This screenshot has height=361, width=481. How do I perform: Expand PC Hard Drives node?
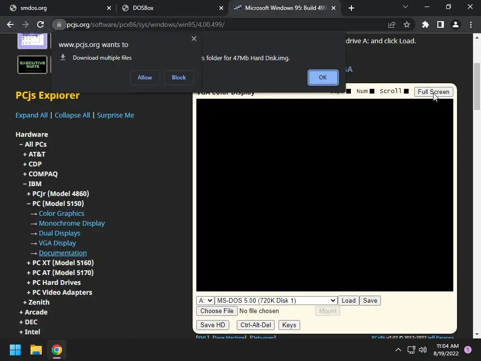54,283
